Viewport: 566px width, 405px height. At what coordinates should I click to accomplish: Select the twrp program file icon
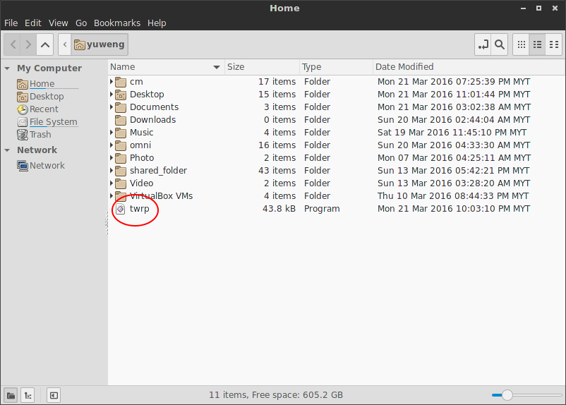coord(121,209)
